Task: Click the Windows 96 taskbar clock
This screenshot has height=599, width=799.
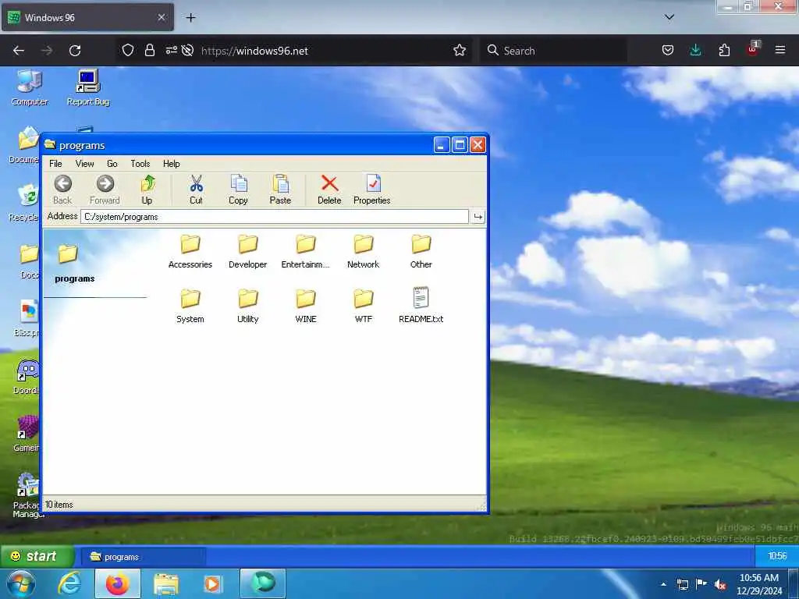Action: click(x=777, y=556)
